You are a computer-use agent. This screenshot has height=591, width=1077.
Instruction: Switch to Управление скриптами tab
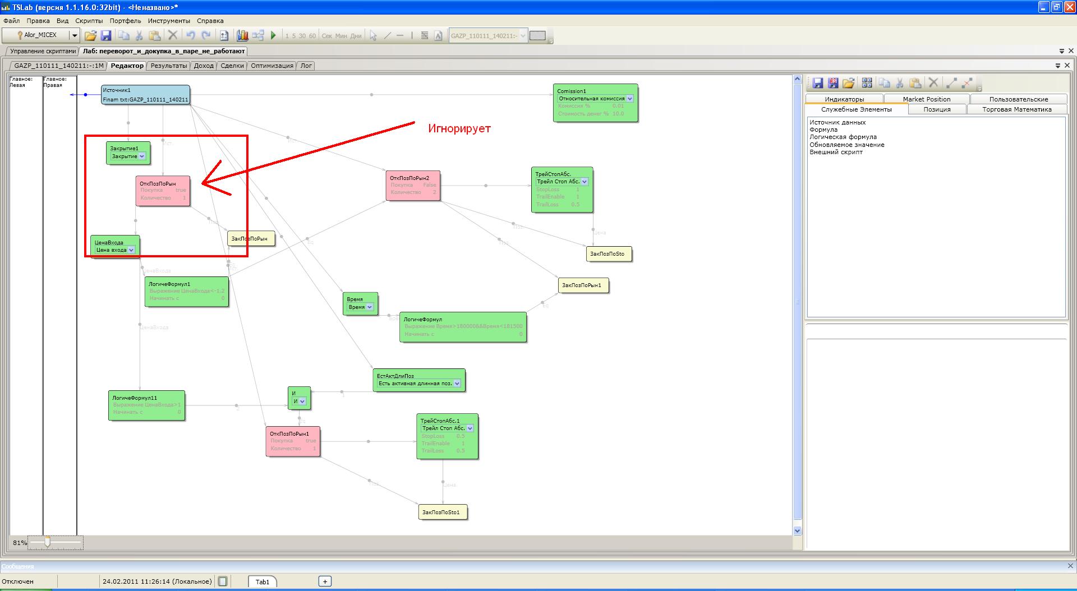tap(43, 51)
